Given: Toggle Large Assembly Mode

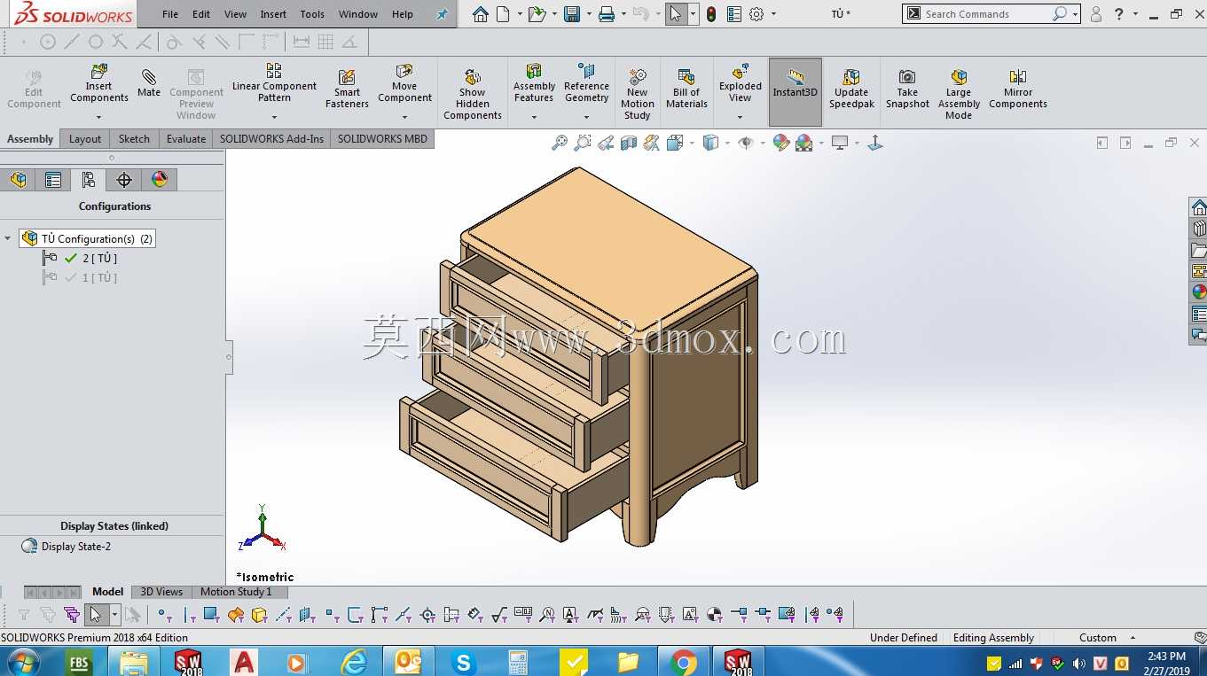Looking at the screenshot, I should [x=959, y=94].
